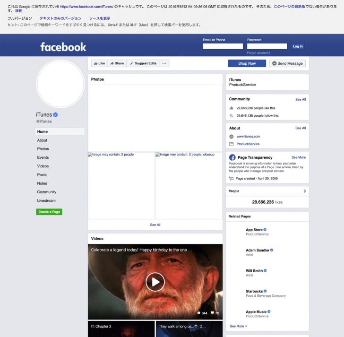The height and width of the screenshot is (337, 344).
Task: Open Apple Music related page
Action: point(256,311)
